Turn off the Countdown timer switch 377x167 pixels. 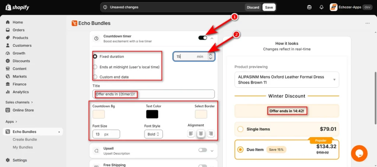[x=202, y=38]
